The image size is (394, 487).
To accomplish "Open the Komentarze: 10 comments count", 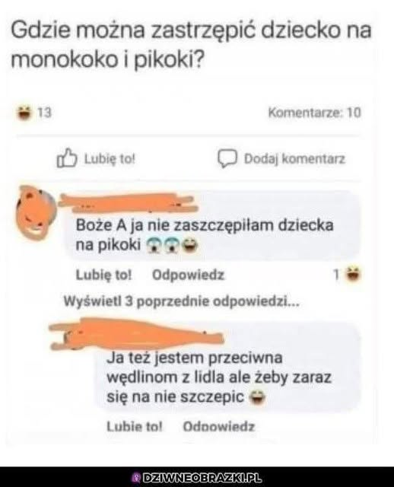I will click(x=315, y=113).
